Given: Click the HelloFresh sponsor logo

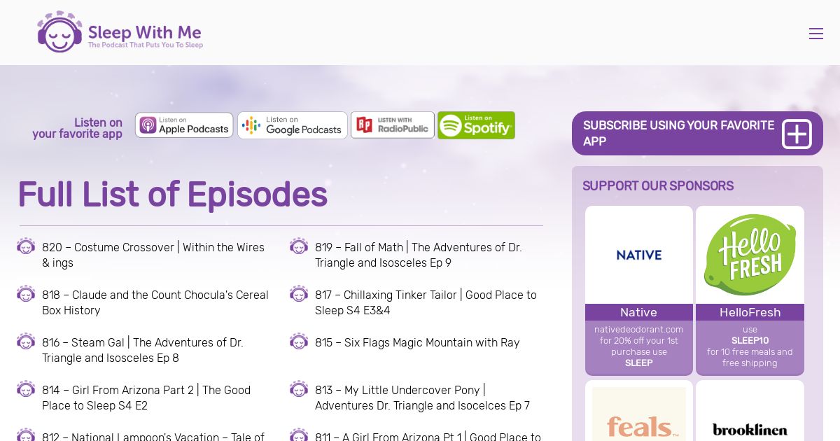Looking at the screenshot, I should coord(750,255).
